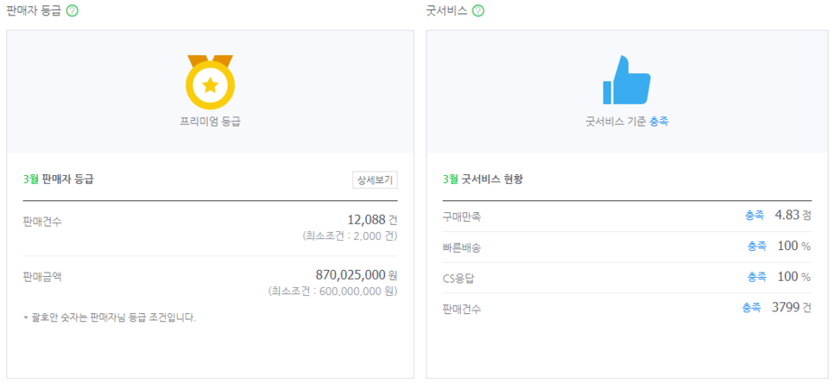Click 충족 status in CS응답 row
Screen dimensions: 834x389
[757, 277]
